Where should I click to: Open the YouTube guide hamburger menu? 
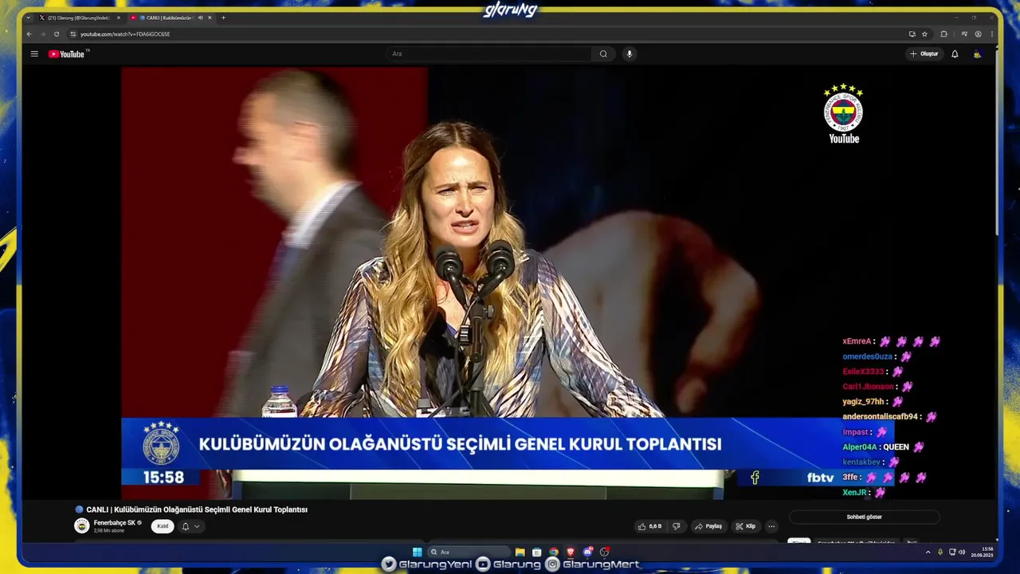coord(34,54)
